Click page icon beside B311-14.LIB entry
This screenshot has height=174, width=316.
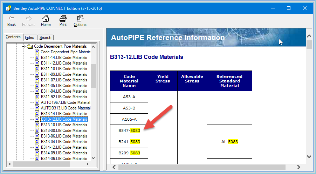[37, 58]
